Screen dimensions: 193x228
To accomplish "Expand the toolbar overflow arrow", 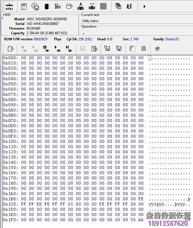I will (x=144, y=7).
